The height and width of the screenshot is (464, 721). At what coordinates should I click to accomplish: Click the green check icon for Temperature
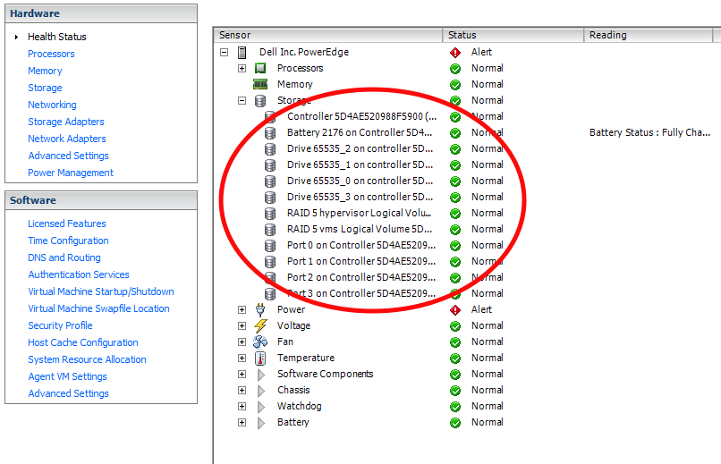coord(455,358)
